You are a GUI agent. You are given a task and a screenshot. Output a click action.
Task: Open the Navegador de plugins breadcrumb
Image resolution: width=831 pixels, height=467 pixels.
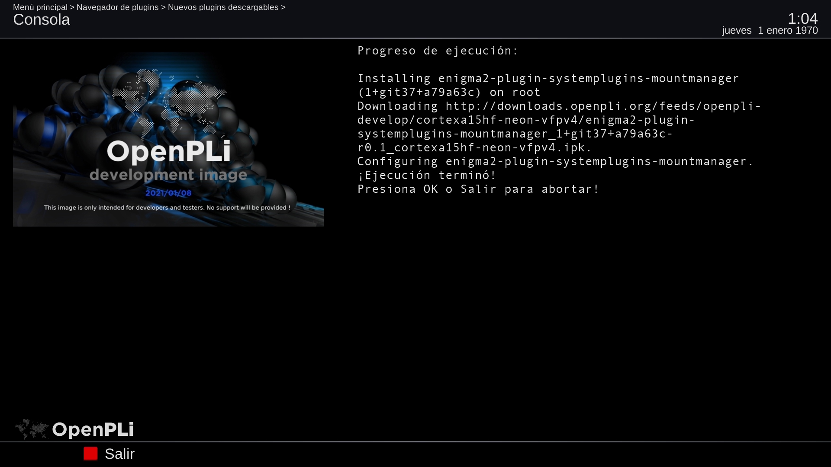pos(117,7)
